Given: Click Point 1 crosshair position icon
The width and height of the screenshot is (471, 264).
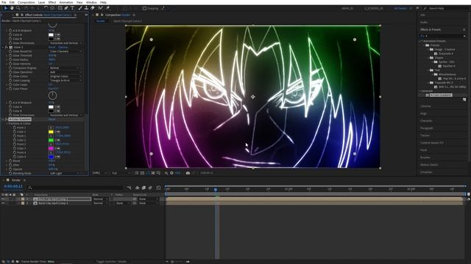Looking at the screenshot, I should pos(51,128).
